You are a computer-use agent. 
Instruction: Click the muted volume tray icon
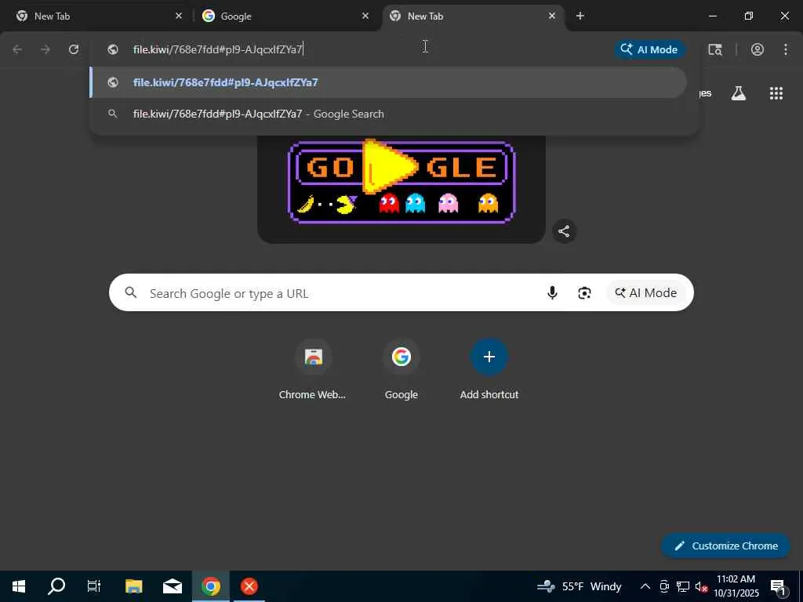[701, 586]
